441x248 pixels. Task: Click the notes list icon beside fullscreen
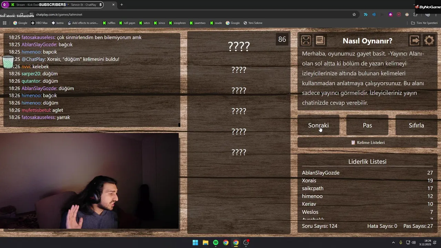point(320,41)
